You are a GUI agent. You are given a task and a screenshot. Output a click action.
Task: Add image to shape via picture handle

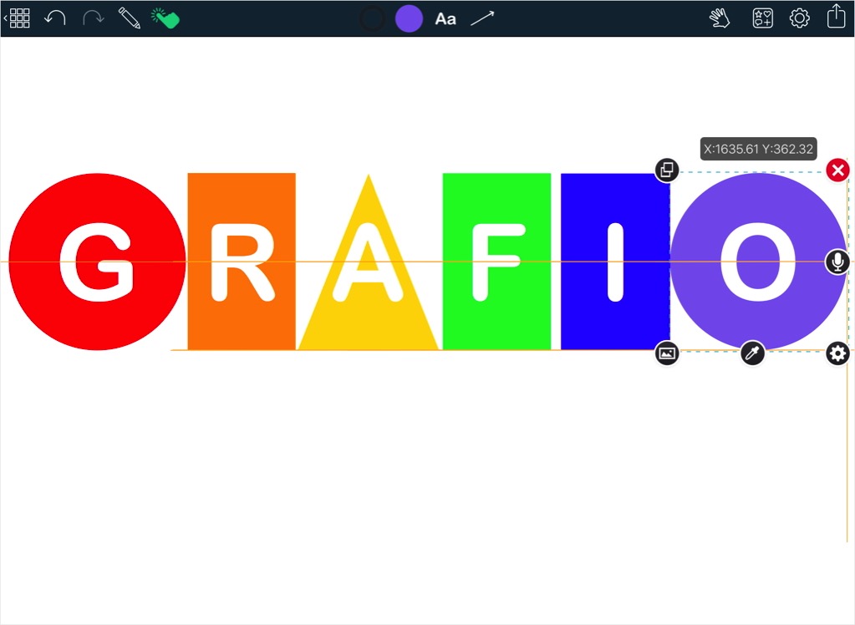coord(667,353)
